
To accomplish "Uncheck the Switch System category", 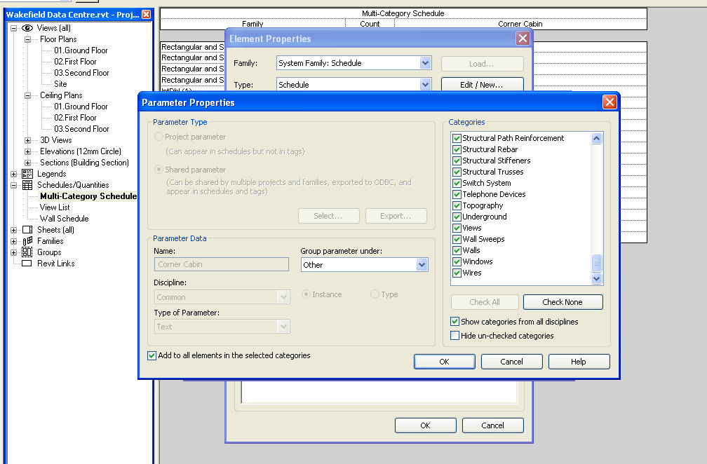I will (457, 184).
